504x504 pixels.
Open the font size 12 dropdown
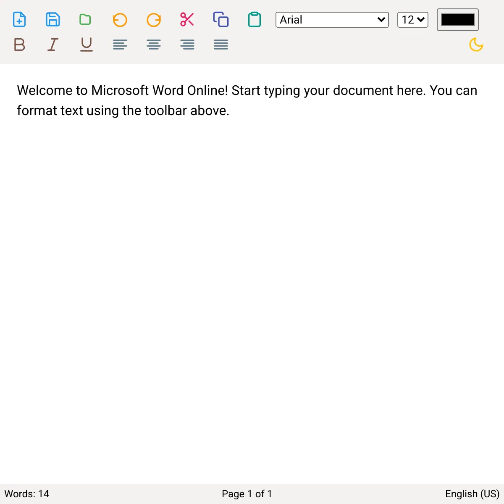click(413, 20)
